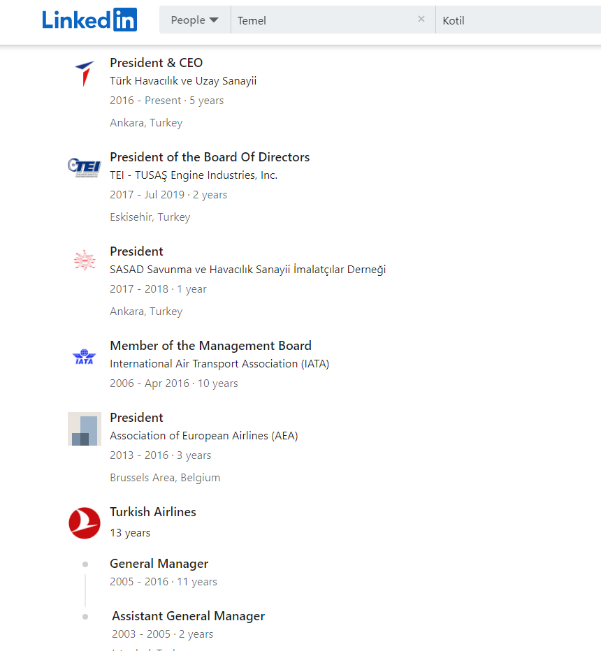
Task: Click the TEI company logo
Action: point(85,166)
